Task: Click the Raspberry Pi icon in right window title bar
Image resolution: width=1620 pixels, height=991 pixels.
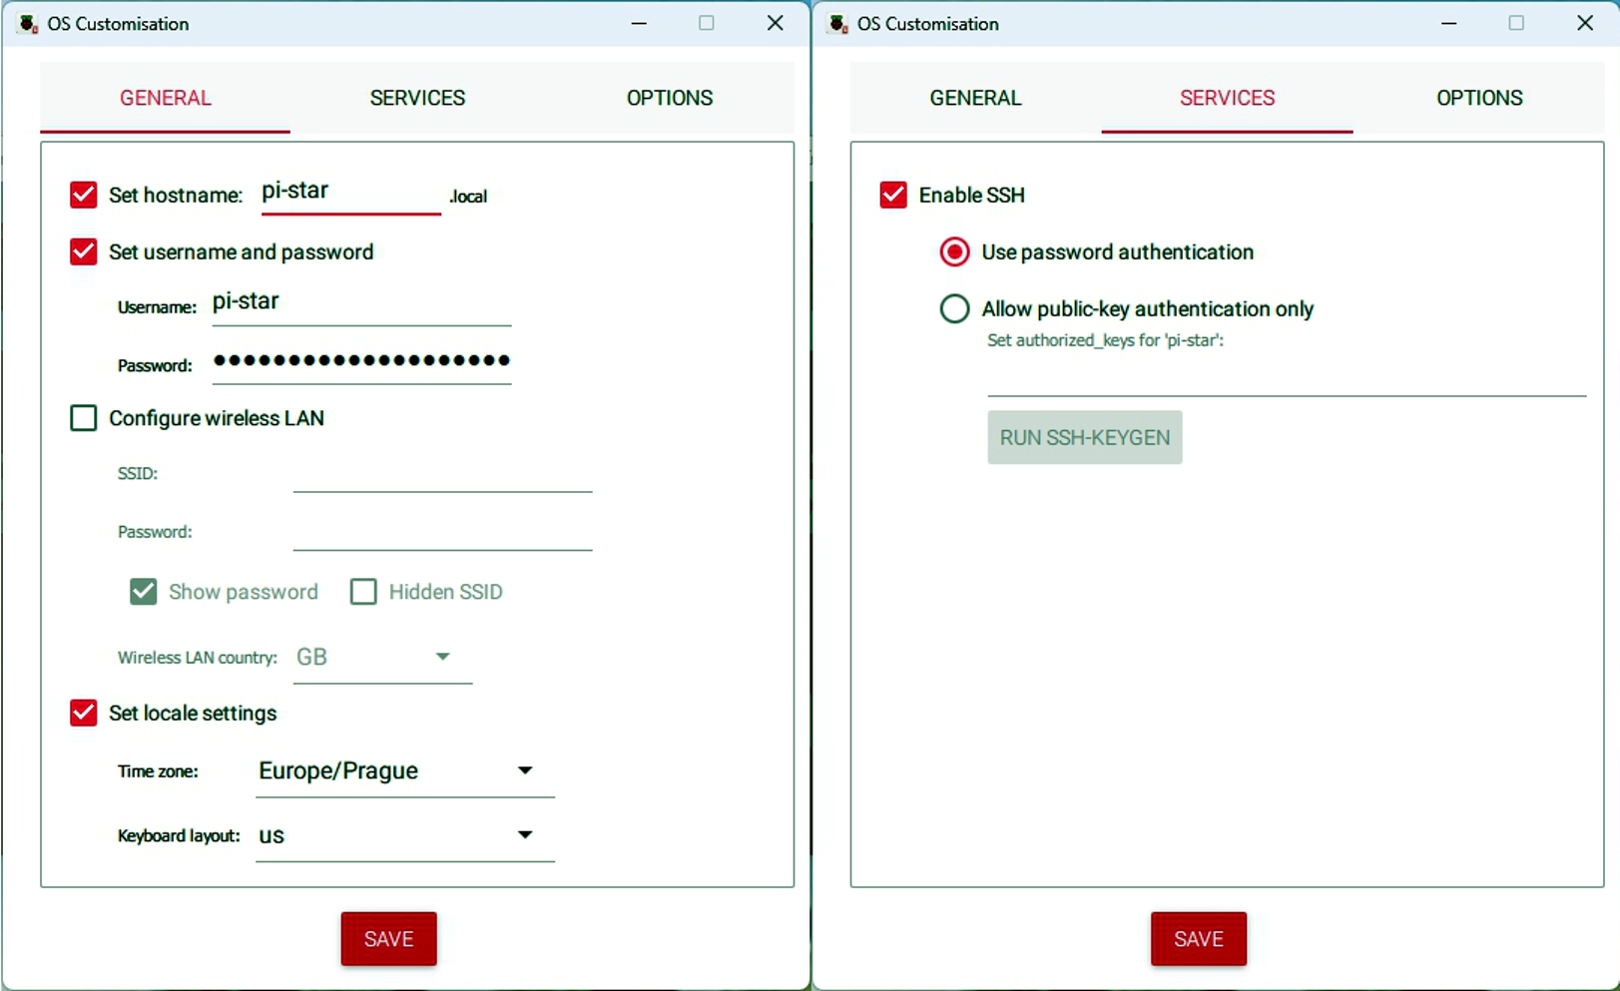Action: 838,24
